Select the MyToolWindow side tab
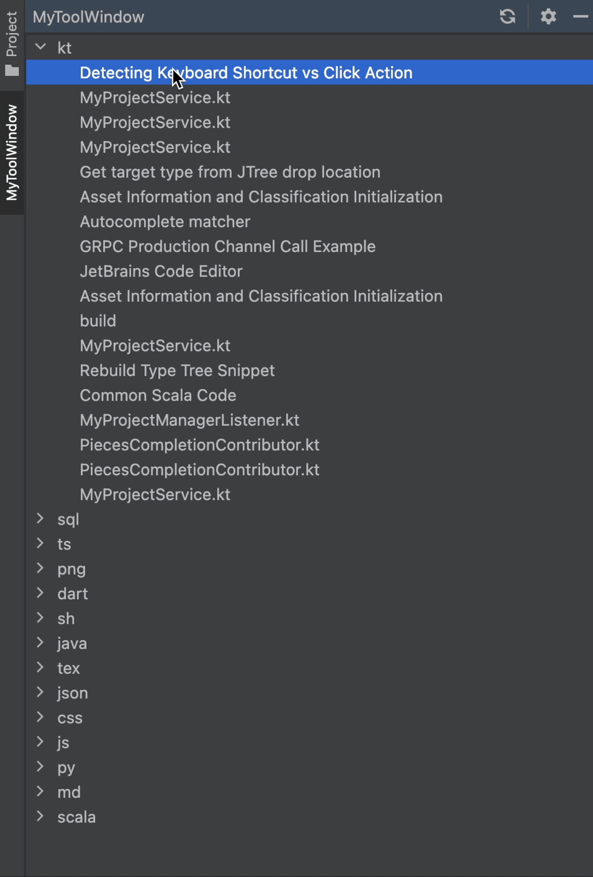The image size is (593, 877). point(12,153)
